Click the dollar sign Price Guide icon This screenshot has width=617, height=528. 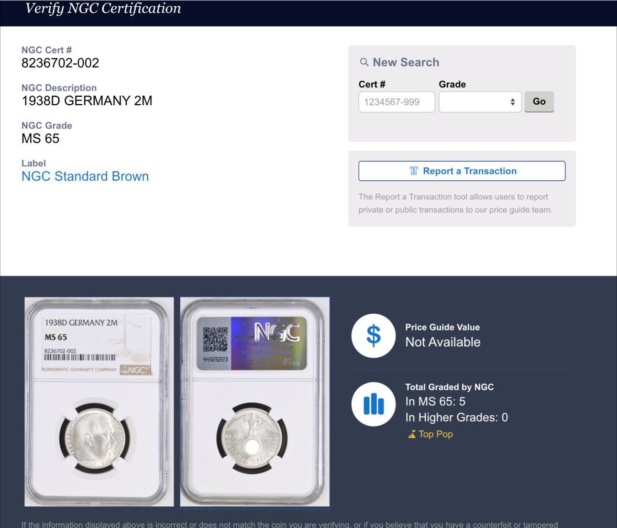tap(374, 336)
